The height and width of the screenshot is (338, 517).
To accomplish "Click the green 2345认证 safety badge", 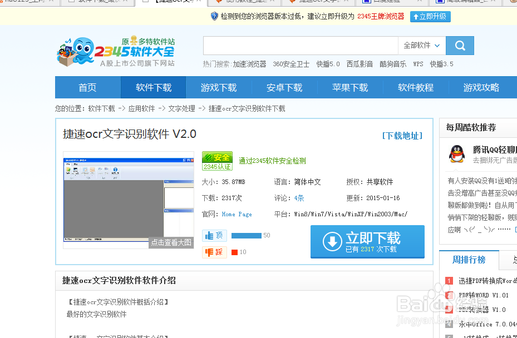I will [x=216, y=161].
